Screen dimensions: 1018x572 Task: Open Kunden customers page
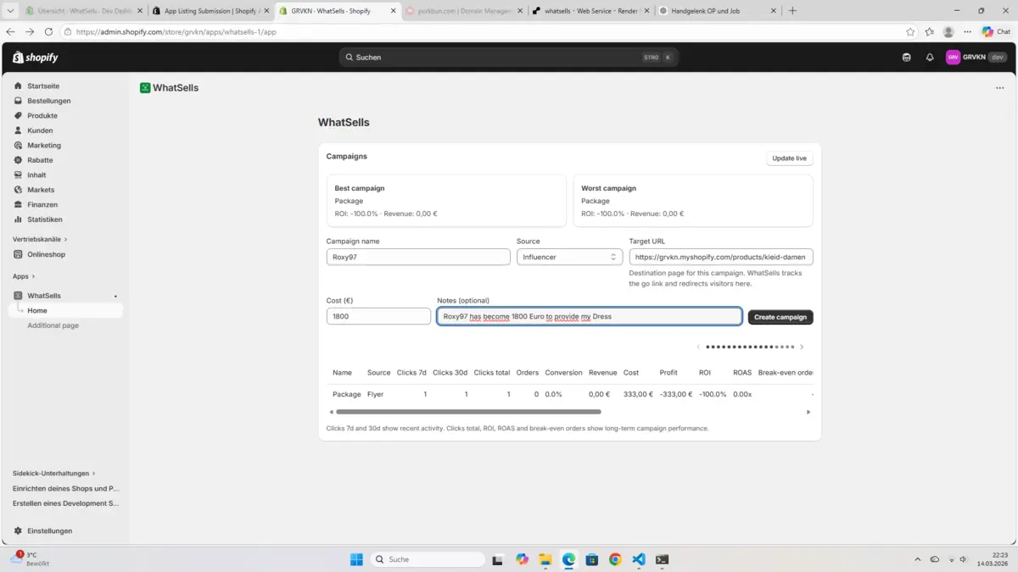tap(40, 131)
